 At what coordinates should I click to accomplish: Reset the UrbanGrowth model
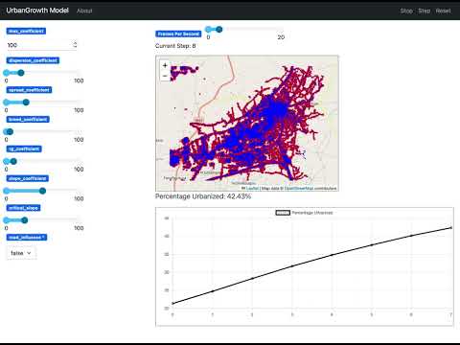pyautogui.click(x=443, y=11)
